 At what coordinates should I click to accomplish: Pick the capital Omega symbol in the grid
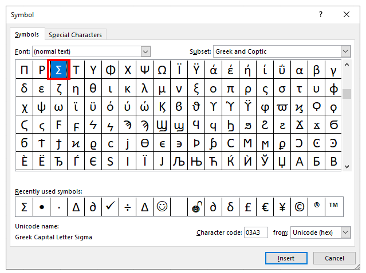tap(162, 70)
